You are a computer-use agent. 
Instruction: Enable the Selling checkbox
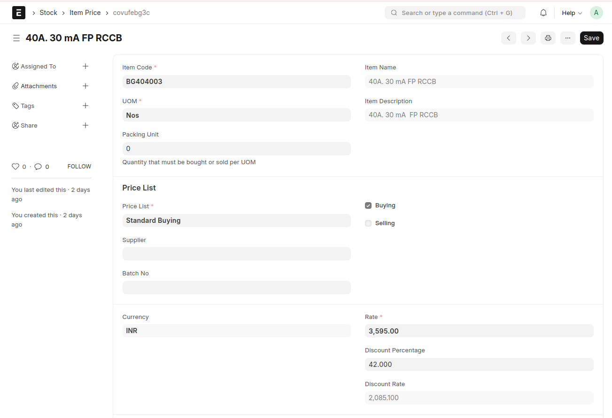[368, 223]
